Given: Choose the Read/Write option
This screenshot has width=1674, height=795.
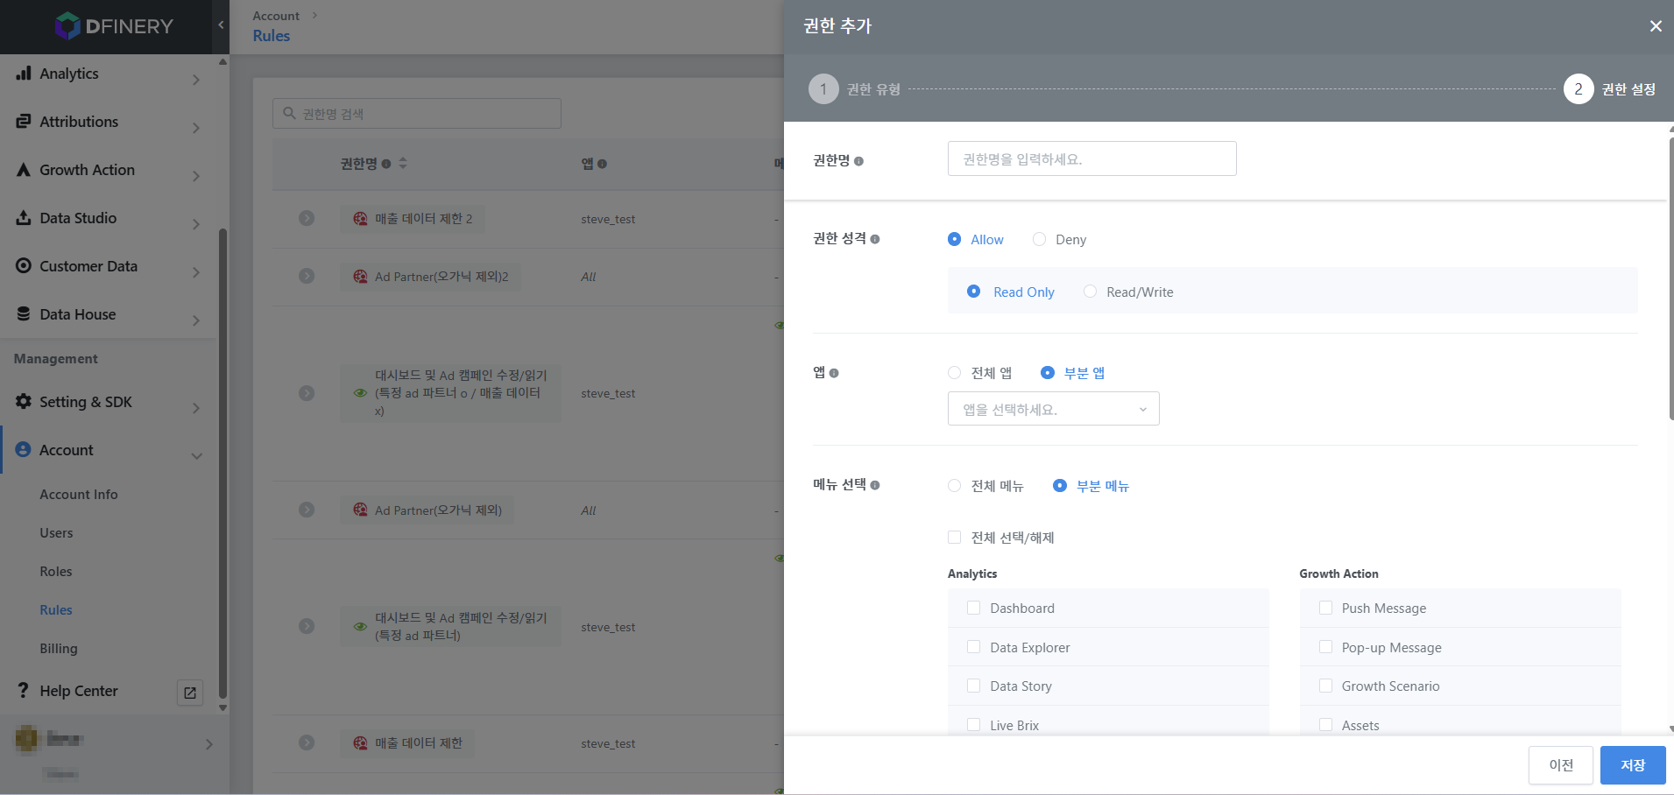Looking at the screenshot, I should coord(1090,292).
